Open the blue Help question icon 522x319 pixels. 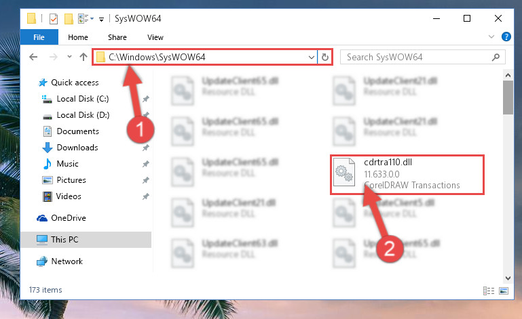click(x=506, y=37)
